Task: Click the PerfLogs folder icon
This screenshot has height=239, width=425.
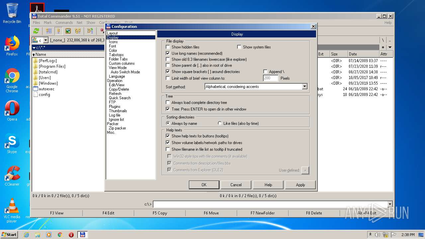Action: (36, 61)
